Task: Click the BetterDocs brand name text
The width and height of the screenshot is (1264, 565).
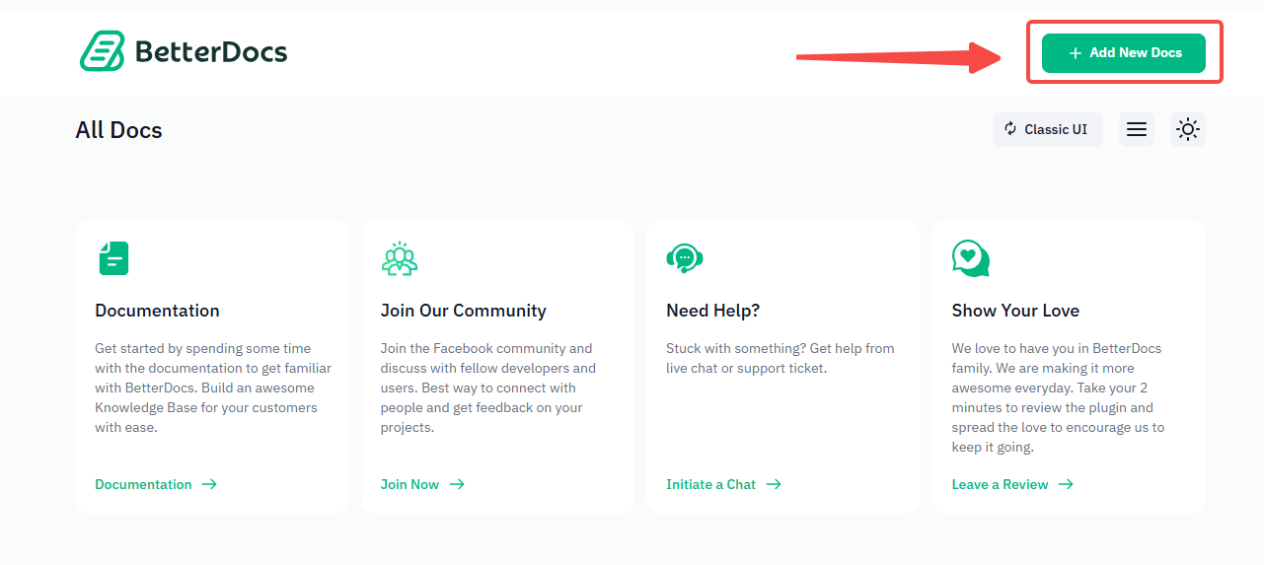Action: tap(211, 52)
